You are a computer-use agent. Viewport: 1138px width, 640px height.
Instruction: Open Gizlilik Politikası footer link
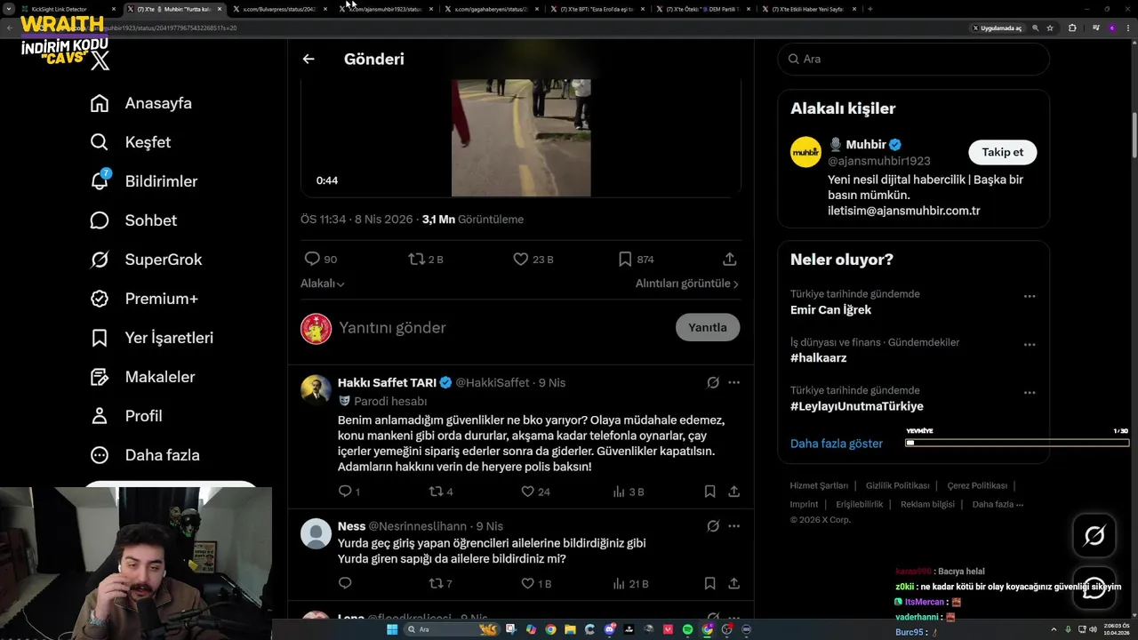(x=897, y=485)
